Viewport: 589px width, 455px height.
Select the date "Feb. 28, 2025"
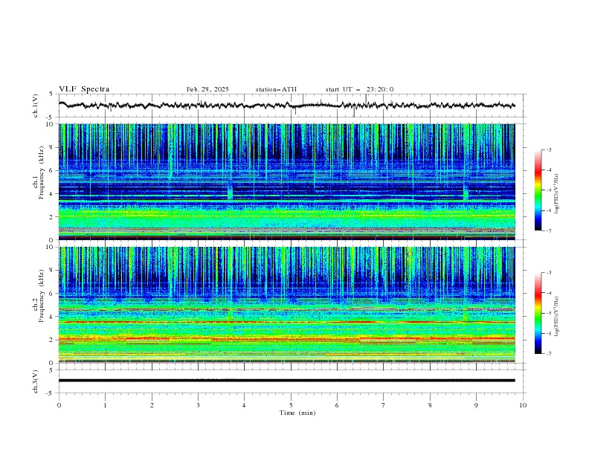[x=207, y=89]
